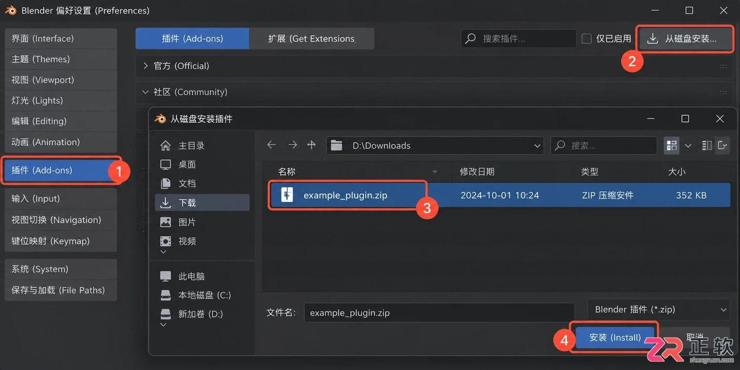Switch to the 插件 (Add-ons) top tab
The height and width of the screenshot is (370, 740).
pyautogui.click(x=192, y=39)
